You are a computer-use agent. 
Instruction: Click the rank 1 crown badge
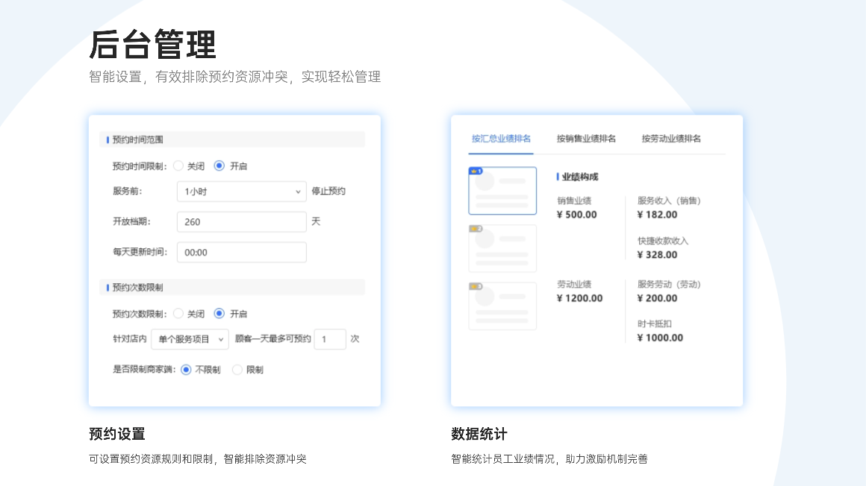pos(476,171)
